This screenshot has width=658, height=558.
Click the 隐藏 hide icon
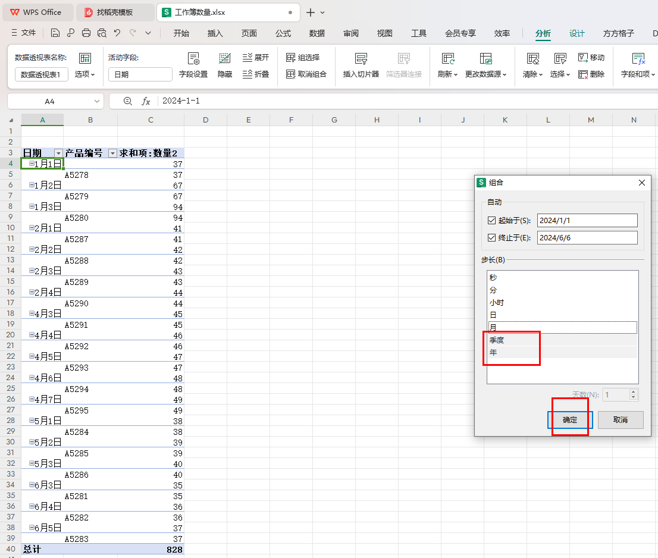(225, 65)
